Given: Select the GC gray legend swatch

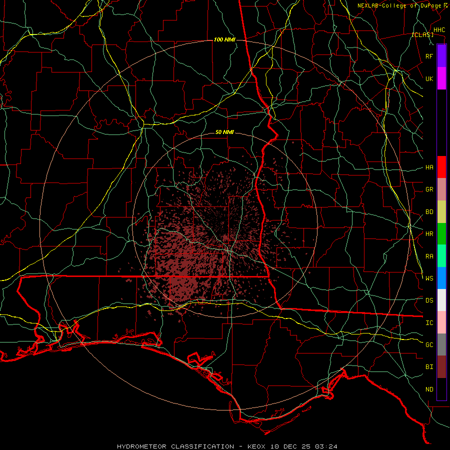Looking at the screenshot, I should tap(441, 344).
